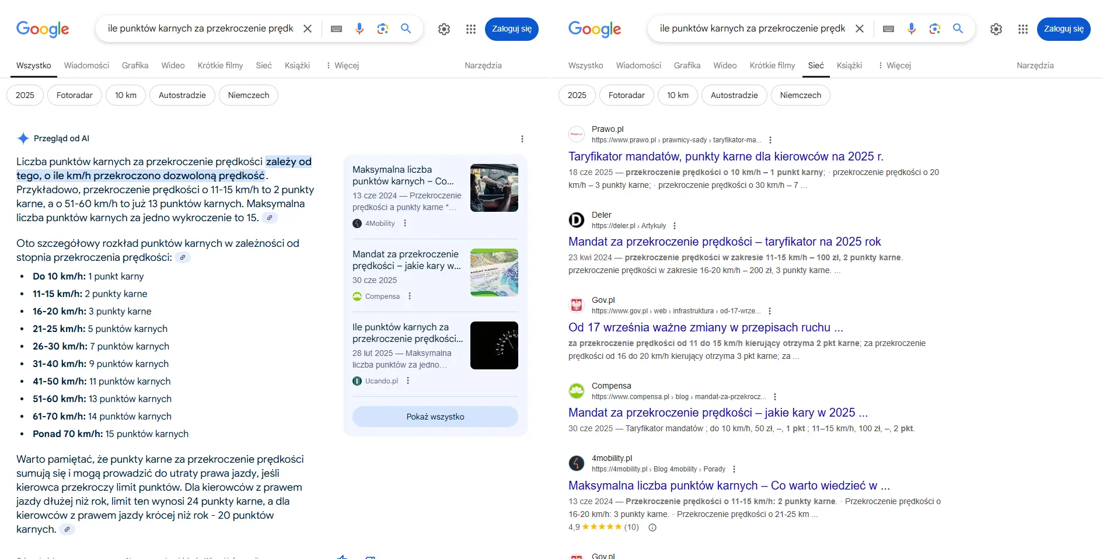This screenshot has height=559, width=1103.
Task: Apply 'Niemczech' filter chip in right window
Action: coord(801,95)
